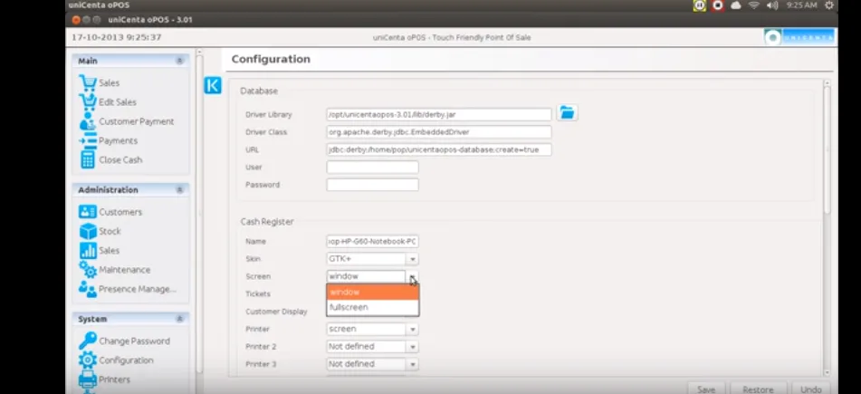Viewport: 861px width, 394px height.
Task: Click the configuration panel vertical scrollbar
Action: (827, 149)
